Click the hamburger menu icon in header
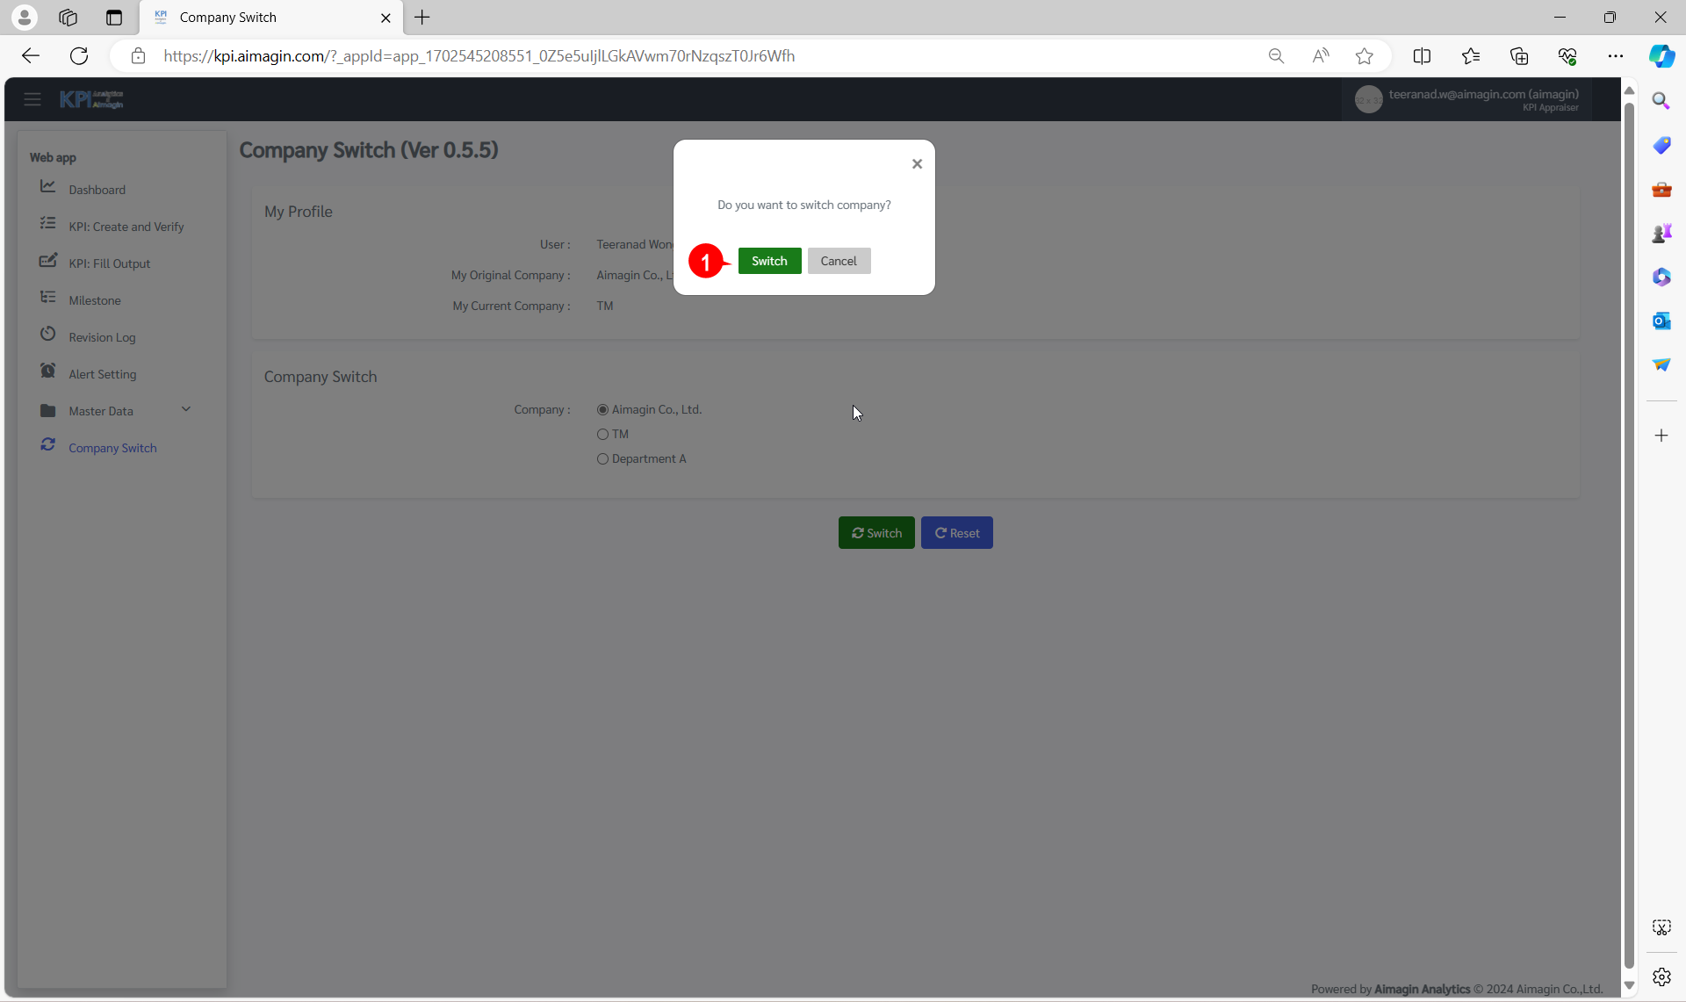Screen dimensions: 1686x1002 32,99
